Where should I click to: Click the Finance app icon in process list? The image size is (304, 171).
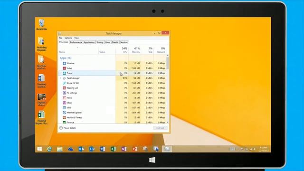click(x=64, y=123)
